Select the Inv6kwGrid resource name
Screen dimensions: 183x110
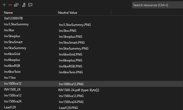point(12,54)
